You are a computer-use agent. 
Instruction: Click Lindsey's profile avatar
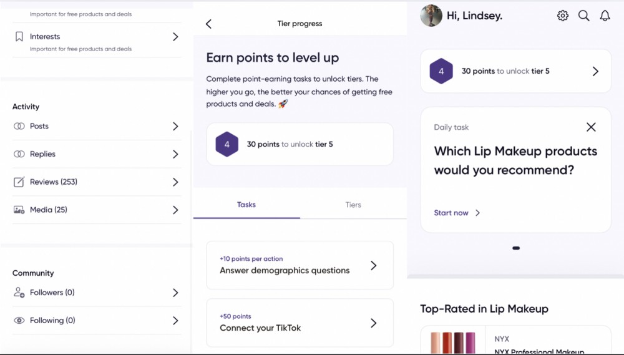click(x=431, y=16)
